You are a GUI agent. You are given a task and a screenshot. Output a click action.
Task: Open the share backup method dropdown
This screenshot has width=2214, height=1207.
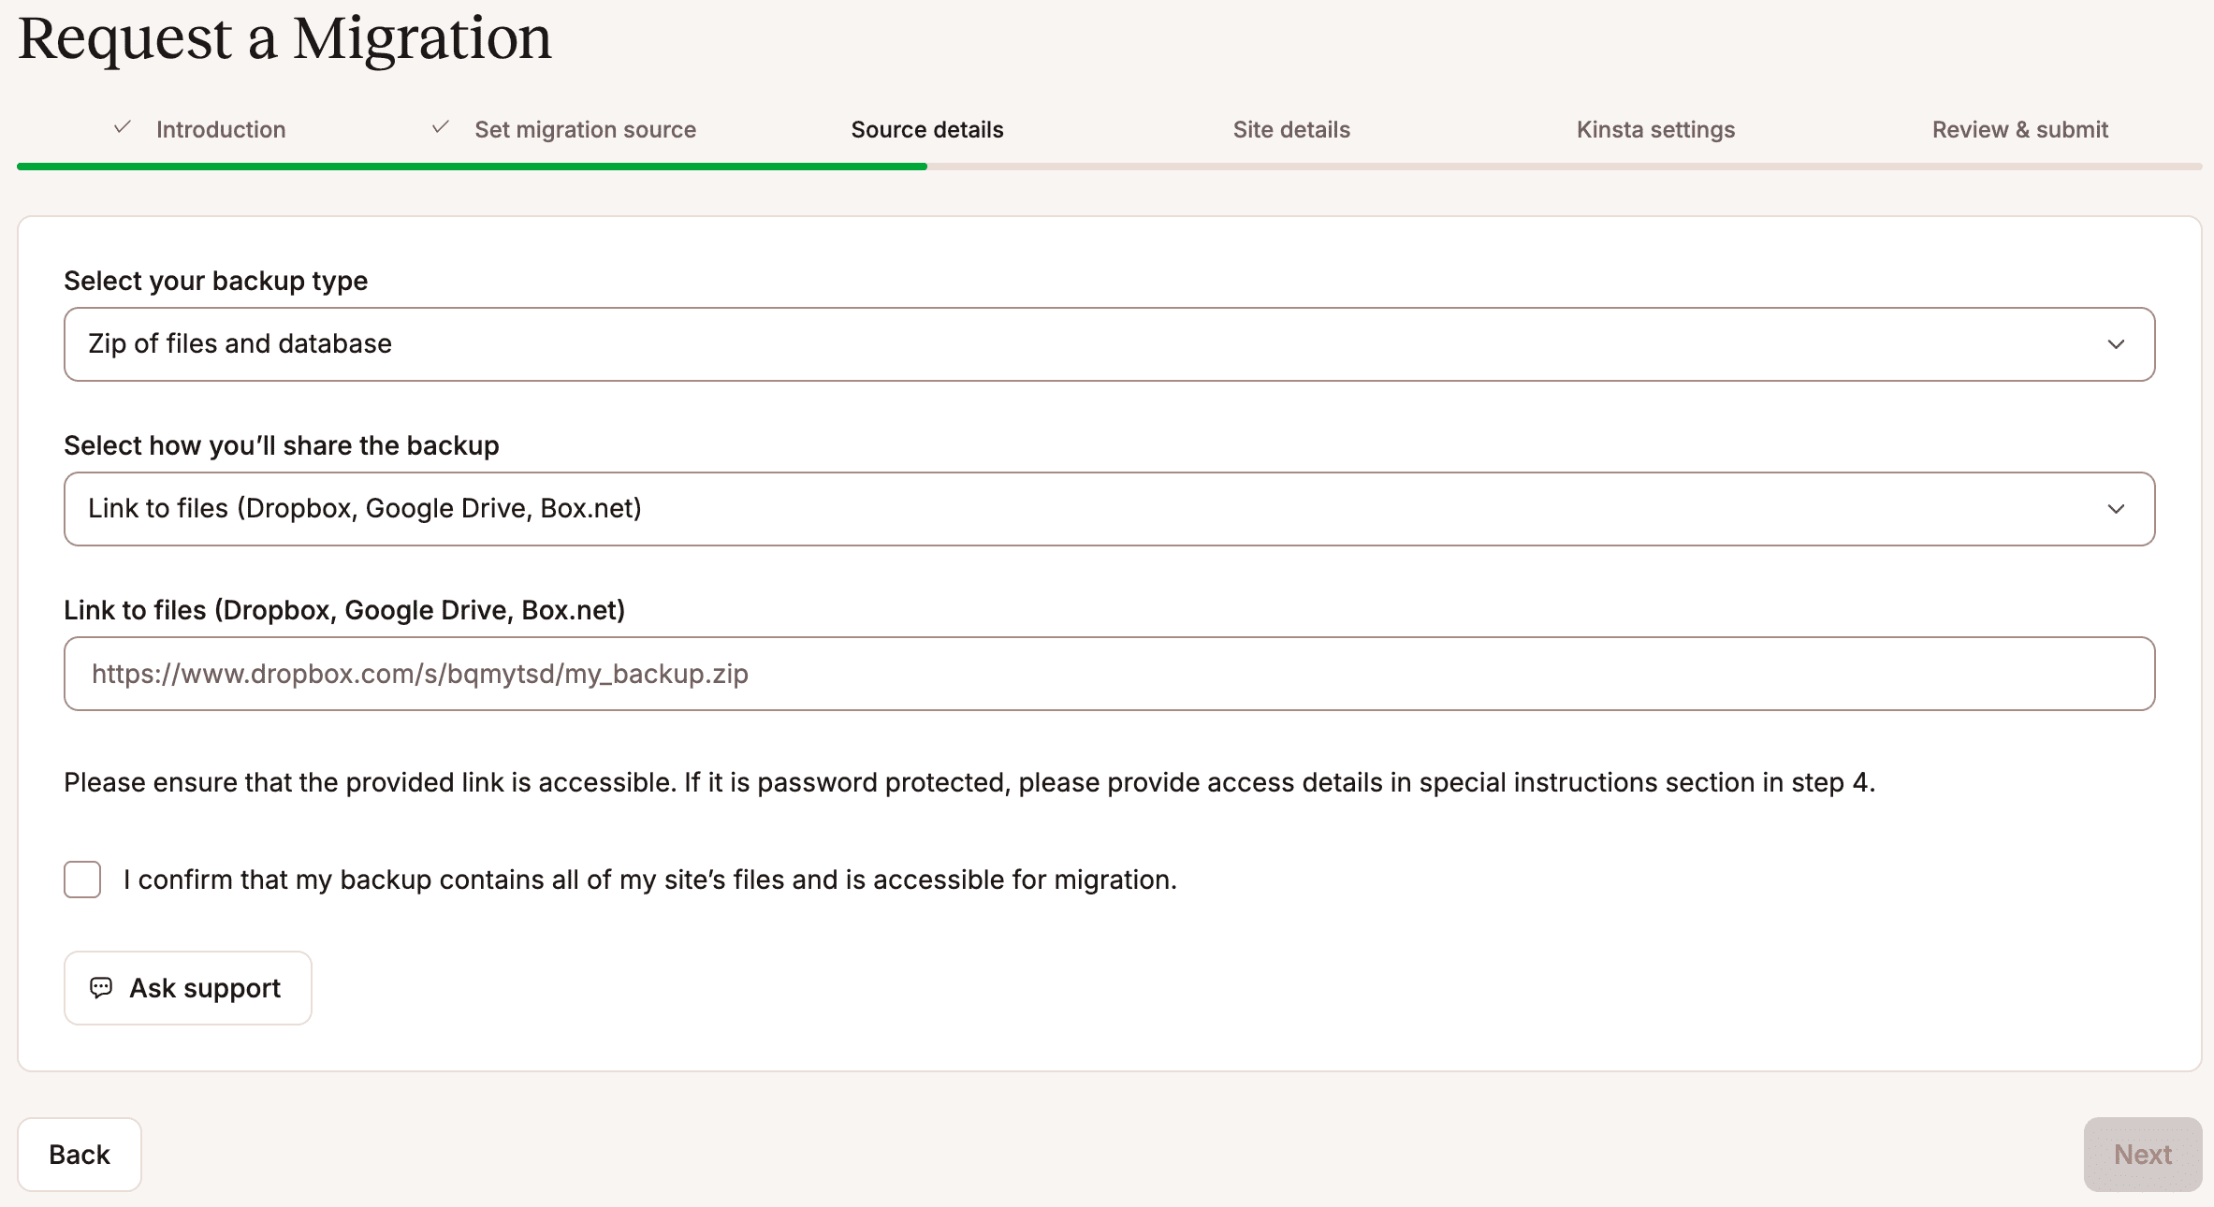(1109, 509)
